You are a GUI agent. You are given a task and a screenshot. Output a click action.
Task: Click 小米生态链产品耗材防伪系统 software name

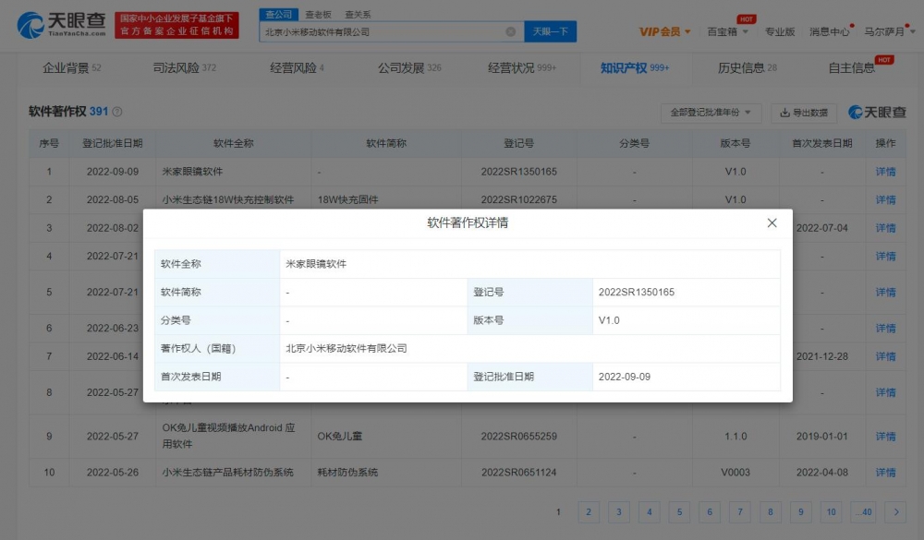[228, 473]
